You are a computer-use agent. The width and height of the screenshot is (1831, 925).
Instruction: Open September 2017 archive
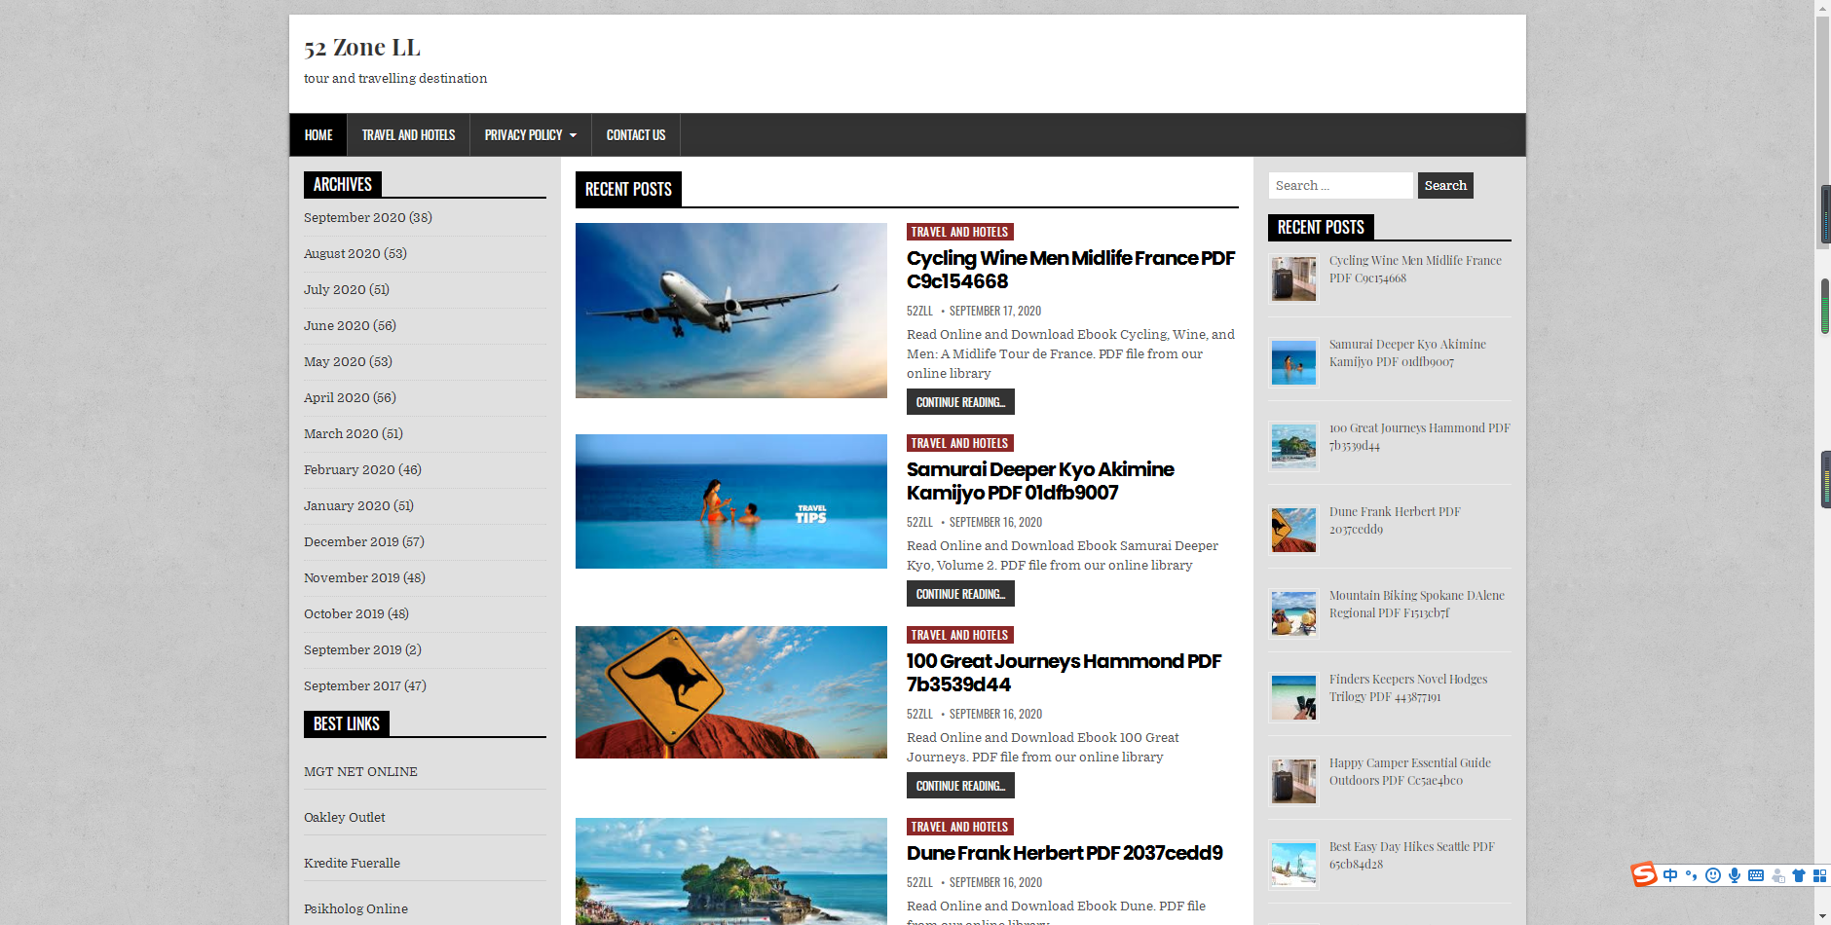[353, 685]
